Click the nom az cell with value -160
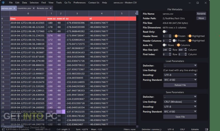220x131 pixels. (51, 65)
